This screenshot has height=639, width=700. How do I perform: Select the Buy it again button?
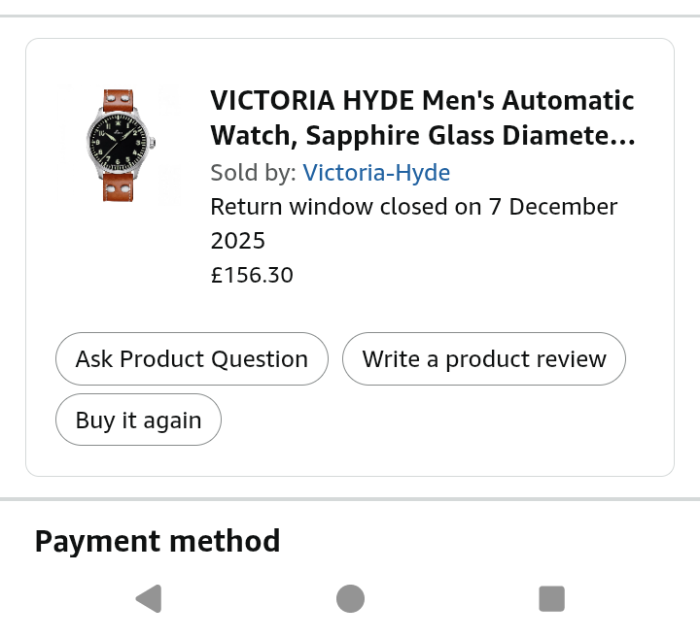138,420
